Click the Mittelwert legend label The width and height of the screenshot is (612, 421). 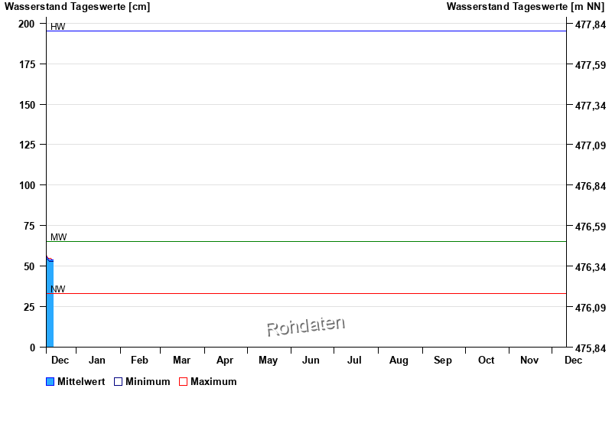coord(81,382)
